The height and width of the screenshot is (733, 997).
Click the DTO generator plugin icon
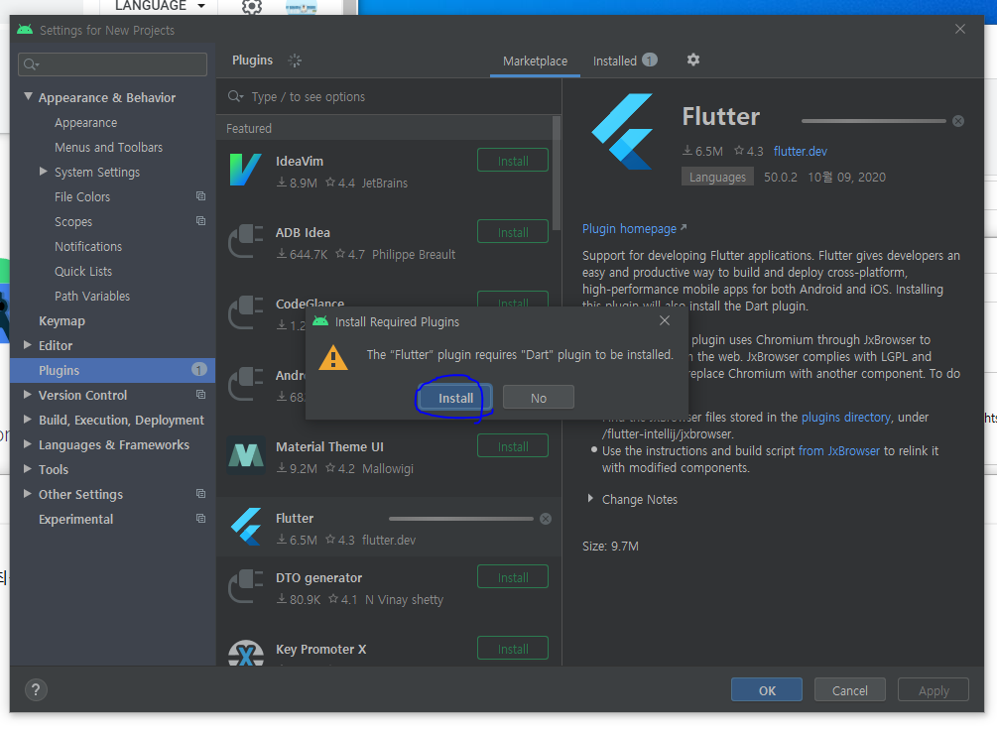pos(245,586)
